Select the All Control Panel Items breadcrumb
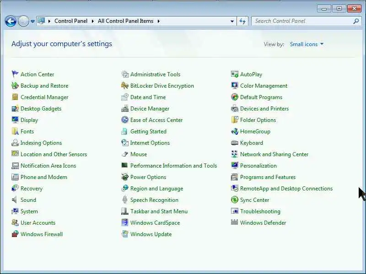 click(125, 21)
